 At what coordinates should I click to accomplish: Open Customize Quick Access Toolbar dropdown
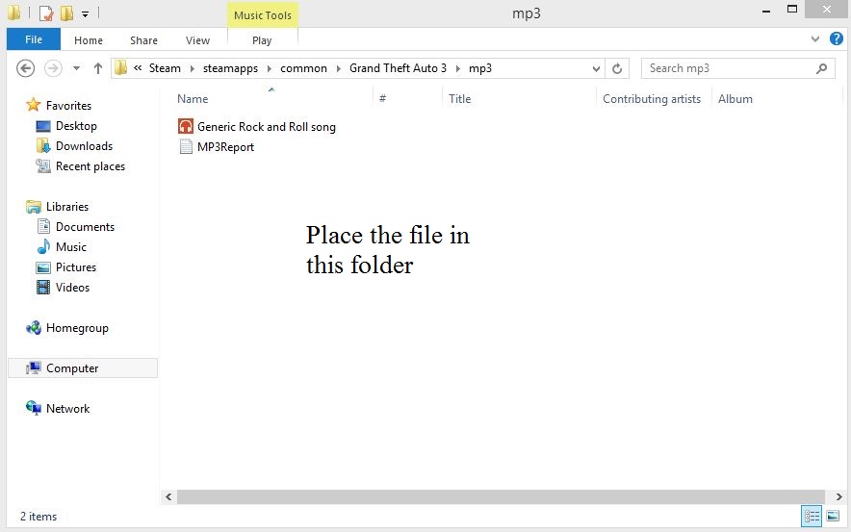point(86,13)
